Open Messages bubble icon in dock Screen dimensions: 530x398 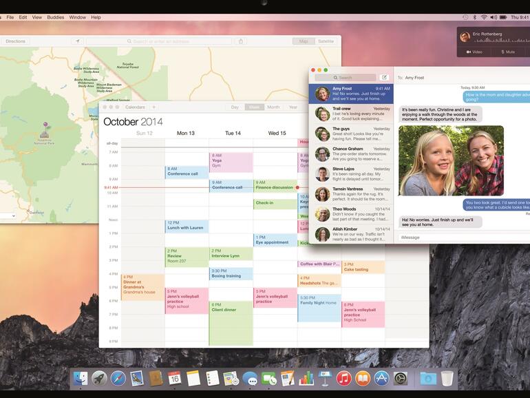pos(250,379)
